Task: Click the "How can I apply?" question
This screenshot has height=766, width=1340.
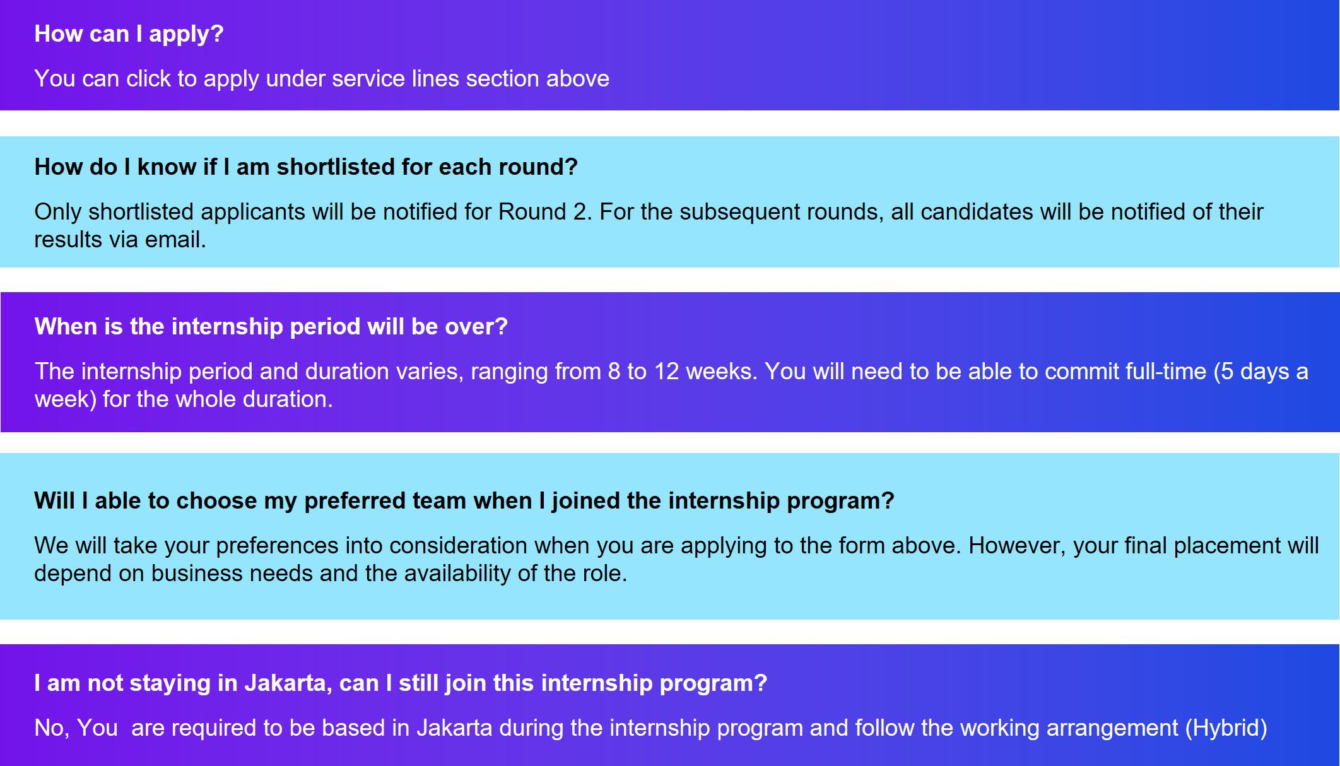Action: click(129, 34)
